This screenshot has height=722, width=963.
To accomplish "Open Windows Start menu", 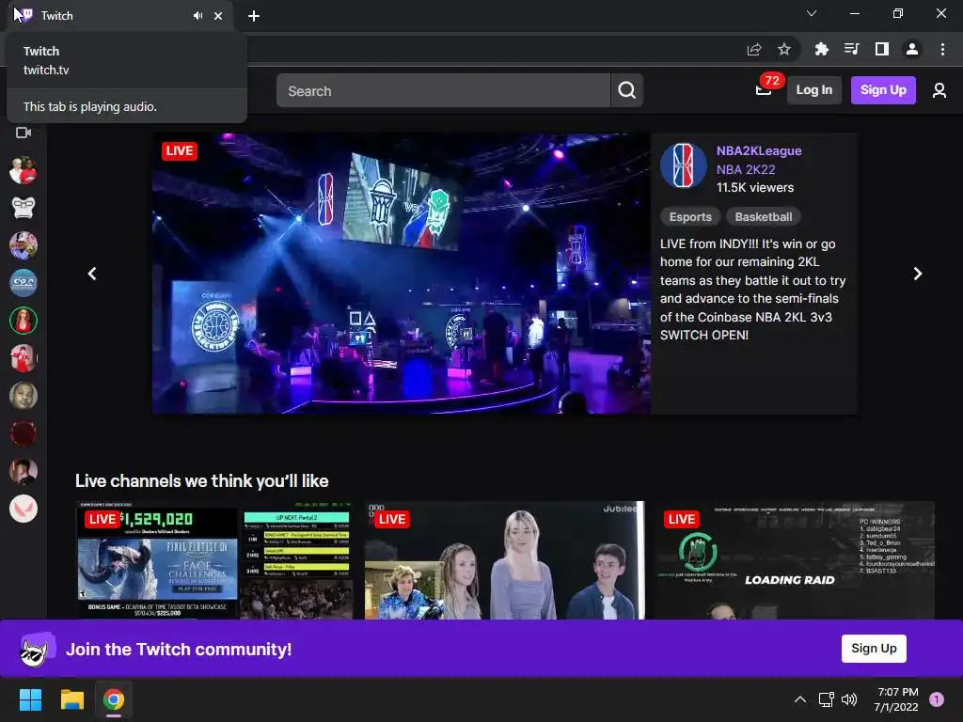I will pos(30,699).
